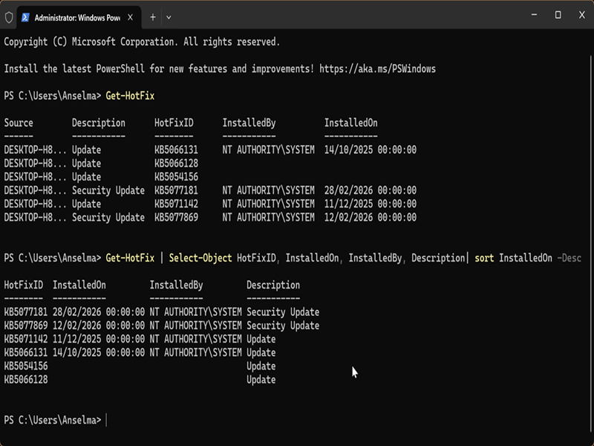Click the Select-Object keyword in command
Viewport: 594px width, 446px height.
(x=200, y=259)
